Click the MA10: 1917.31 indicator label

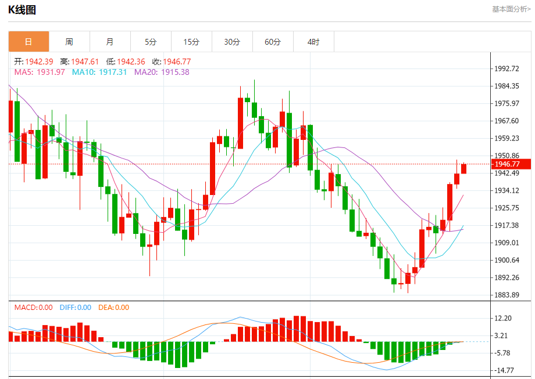pyautogui.click(x=99, y=72)
